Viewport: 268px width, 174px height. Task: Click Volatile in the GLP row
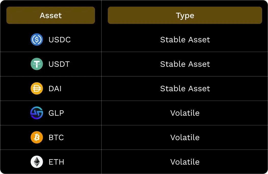click(x=185, y=113)
